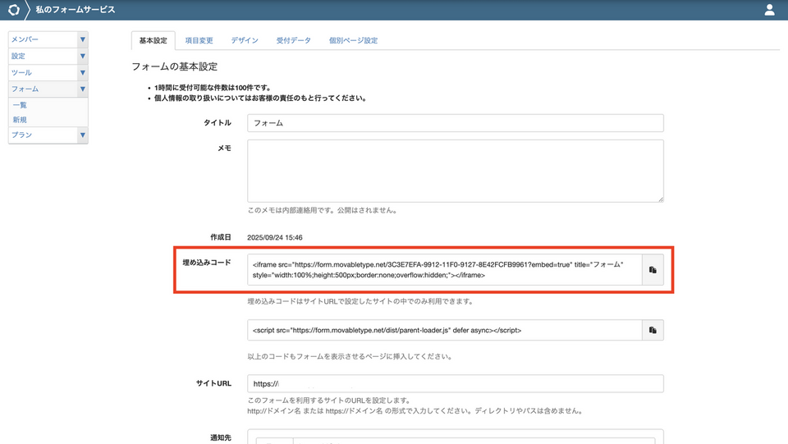Select the フォーム sidebar label

click(25, 89)
